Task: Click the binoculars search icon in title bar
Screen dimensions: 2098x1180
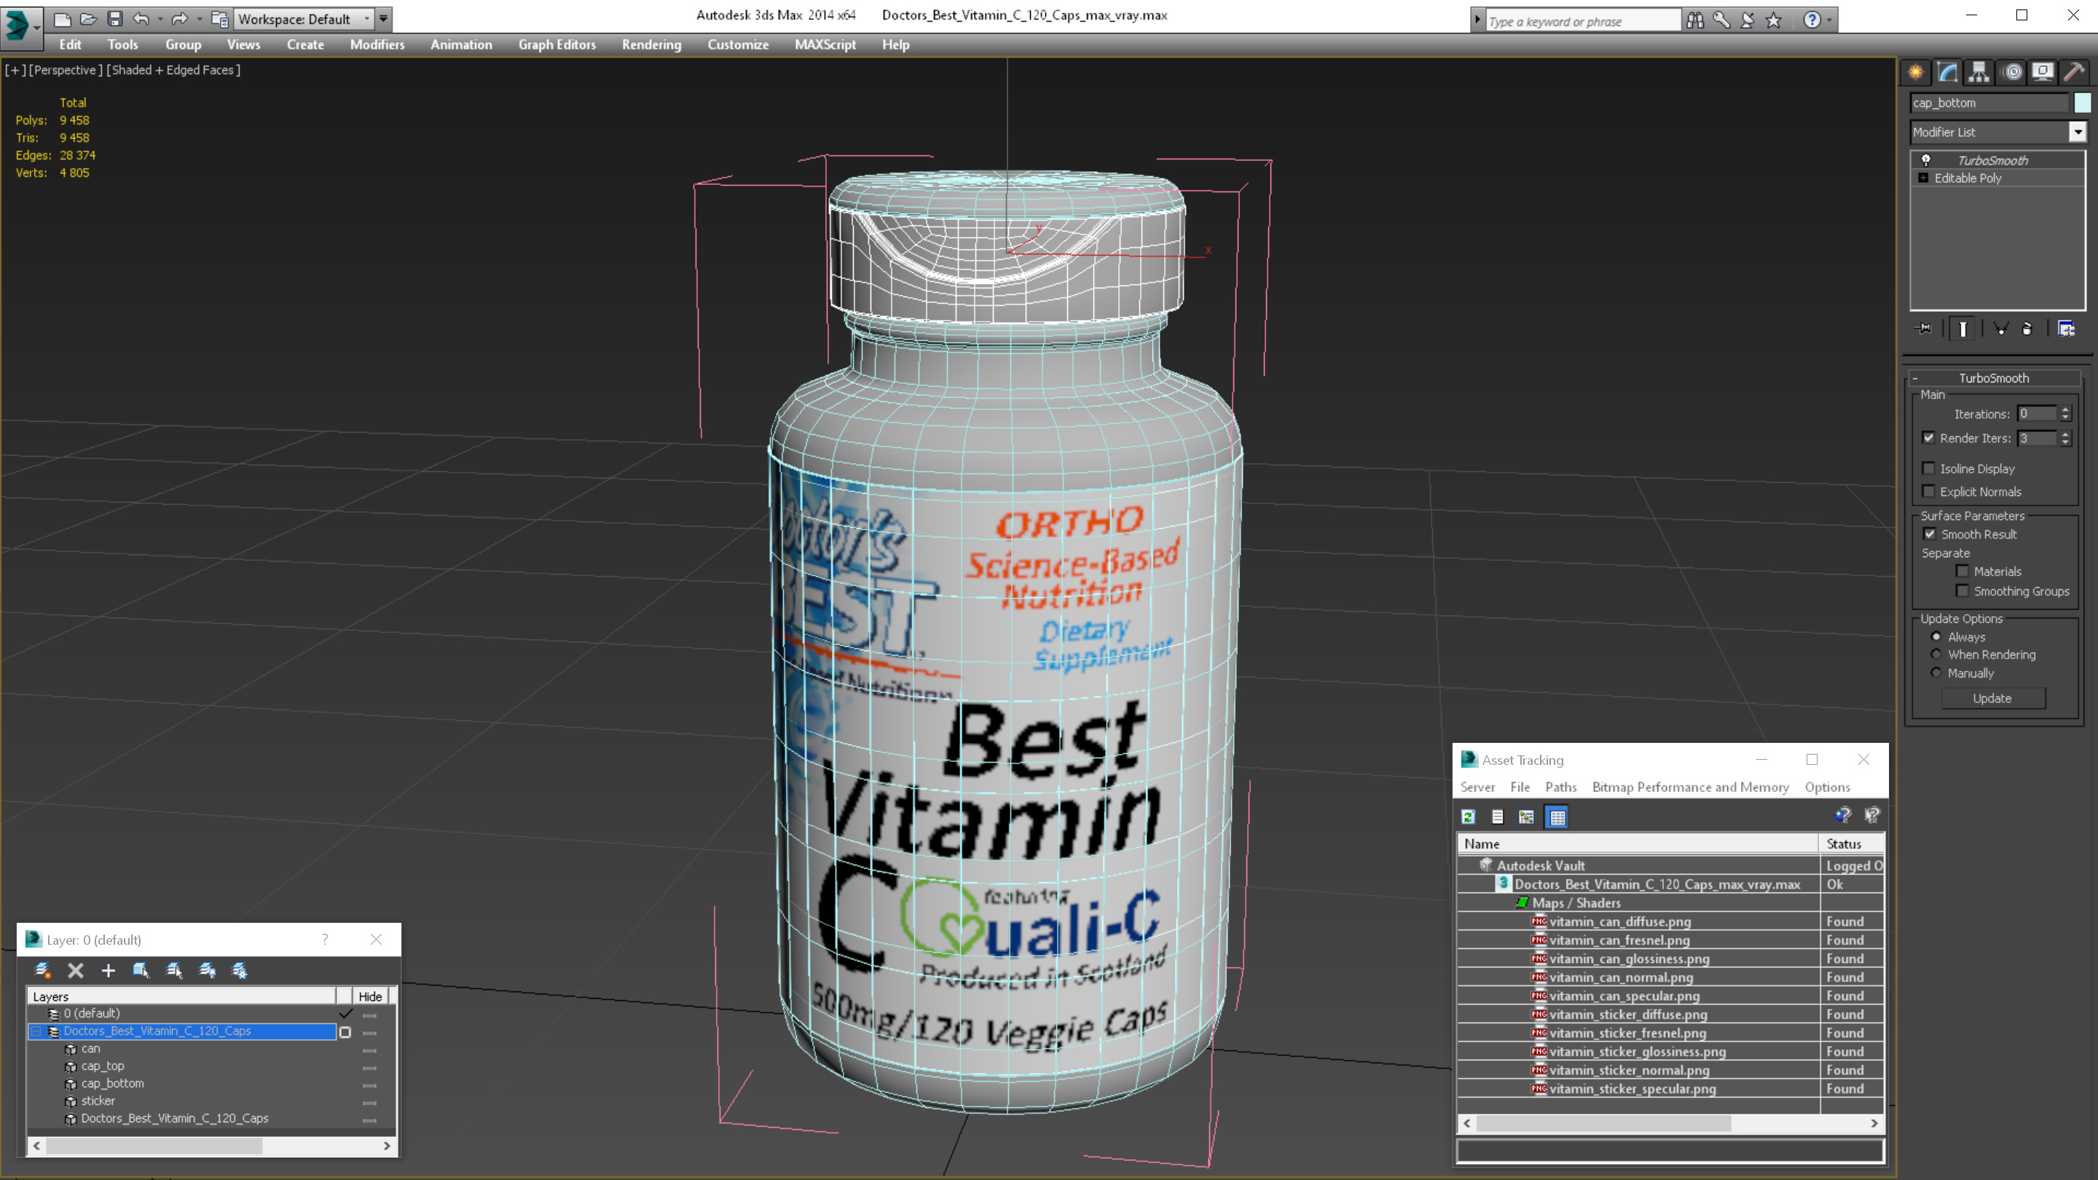Action: pyautogui.click(x=1695, y=20)
